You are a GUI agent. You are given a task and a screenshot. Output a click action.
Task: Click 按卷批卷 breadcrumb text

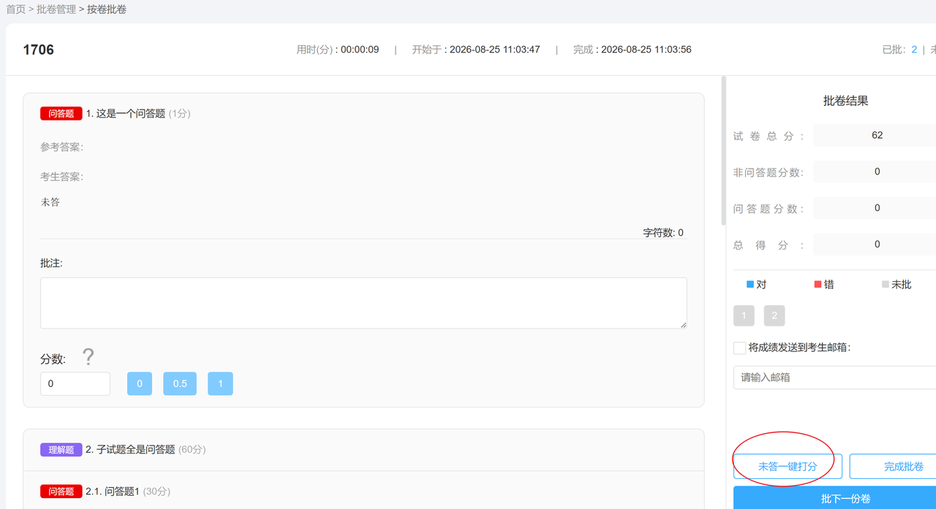pyautogui.click(x=107, y=9)
